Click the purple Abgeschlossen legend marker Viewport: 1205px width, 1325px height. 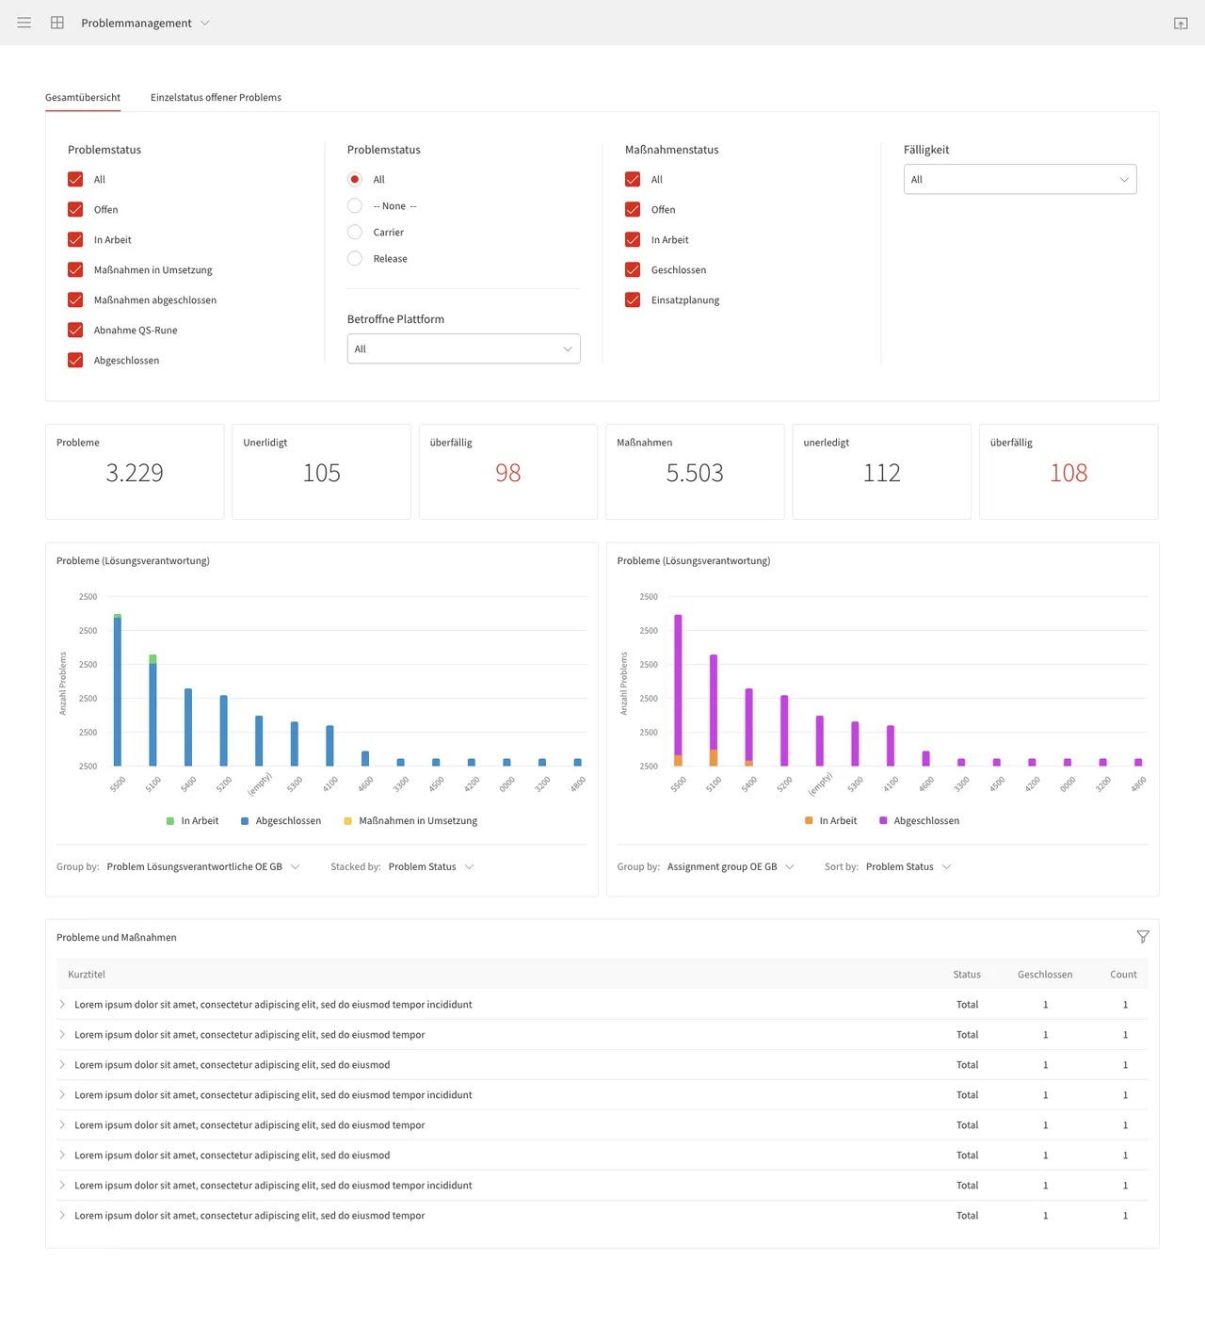point(883,821)
